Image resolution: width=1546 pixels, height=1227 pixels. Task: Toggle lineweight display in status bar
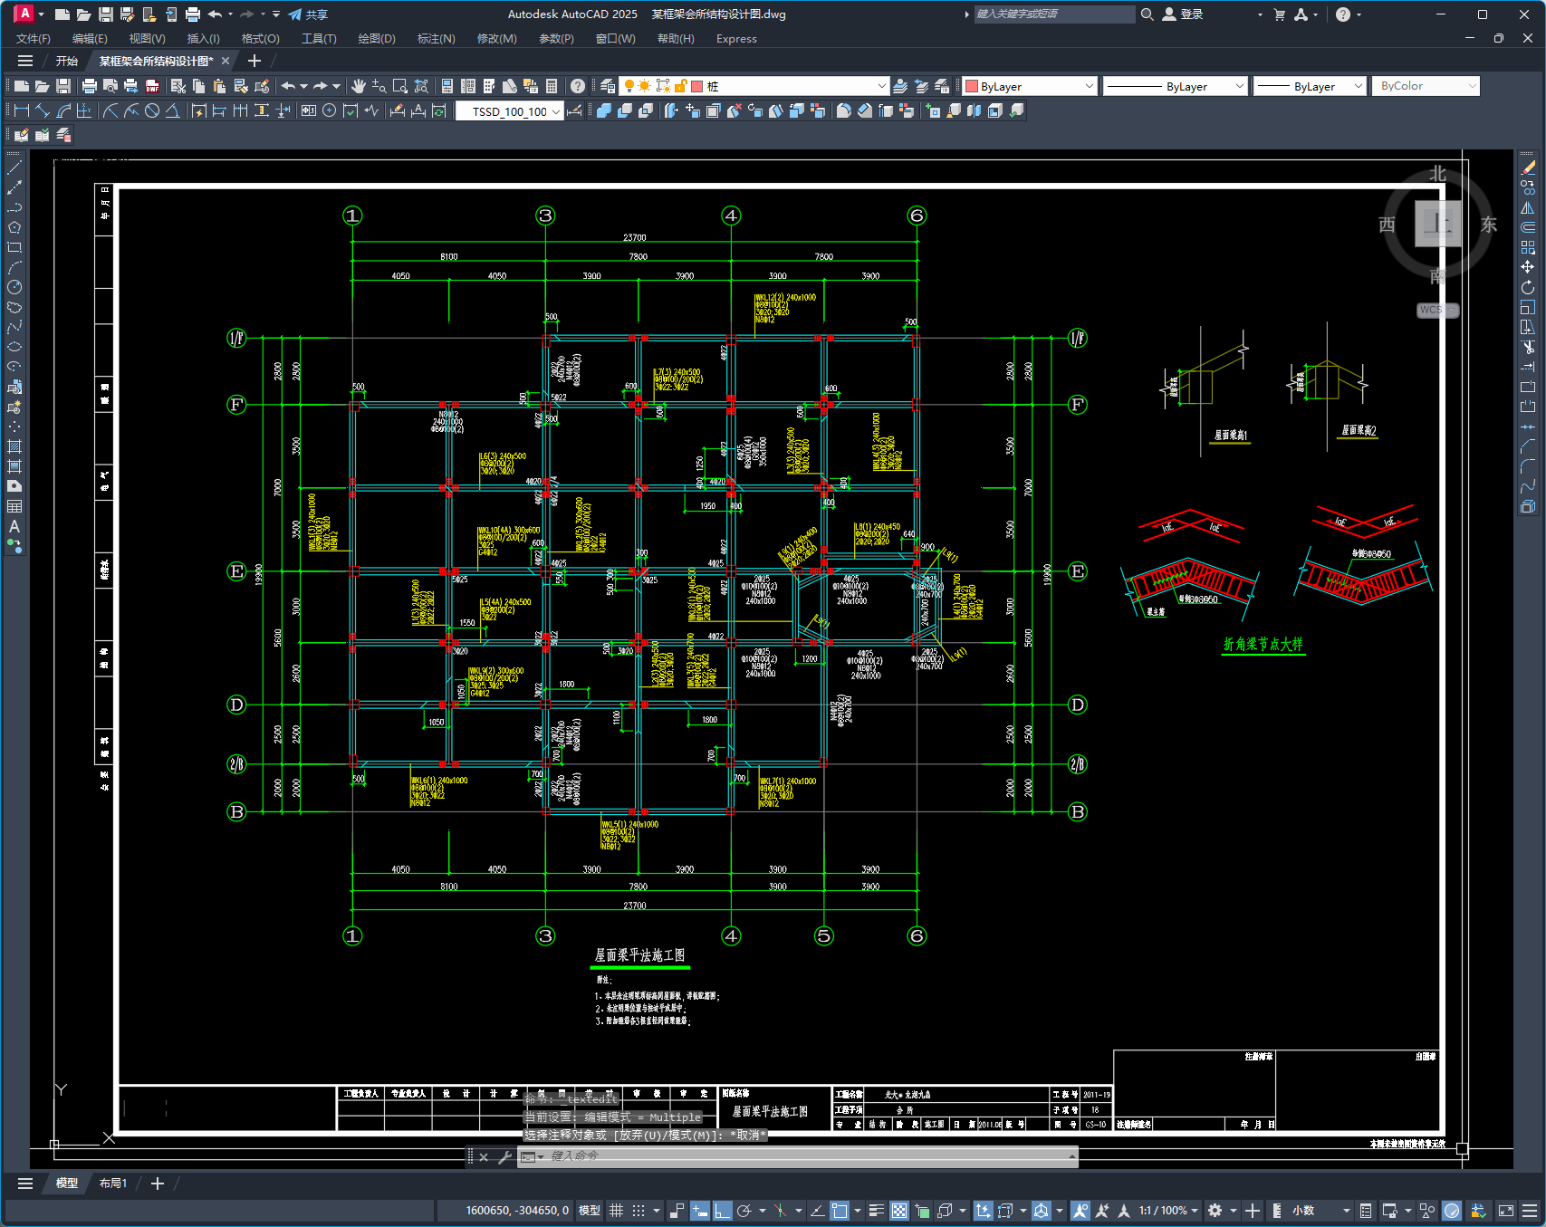(x=876, y=1211)
